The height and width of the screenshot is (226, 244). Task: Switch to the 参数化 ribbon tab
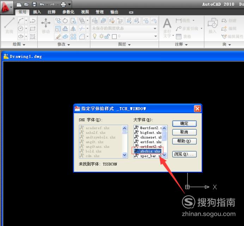click(x=68, y=12)
